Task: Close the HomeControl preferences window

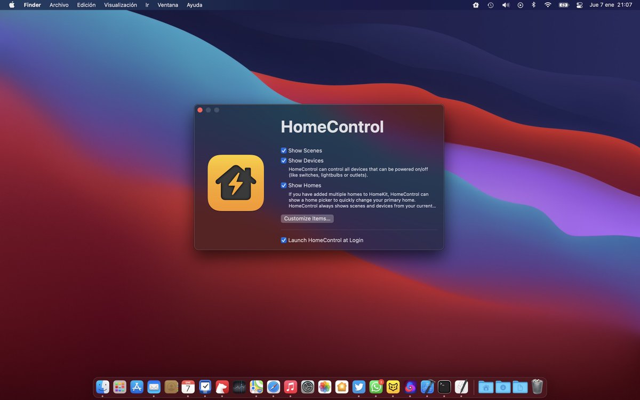Action: tap(200, 110)
